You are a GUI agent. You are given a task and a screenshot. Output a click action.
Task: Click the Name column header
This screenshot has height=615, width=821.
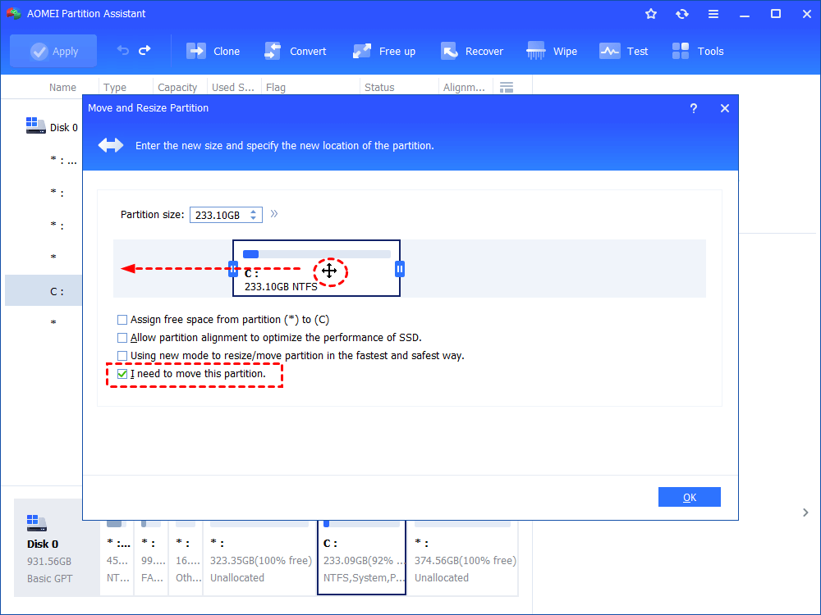pos(62,88)
